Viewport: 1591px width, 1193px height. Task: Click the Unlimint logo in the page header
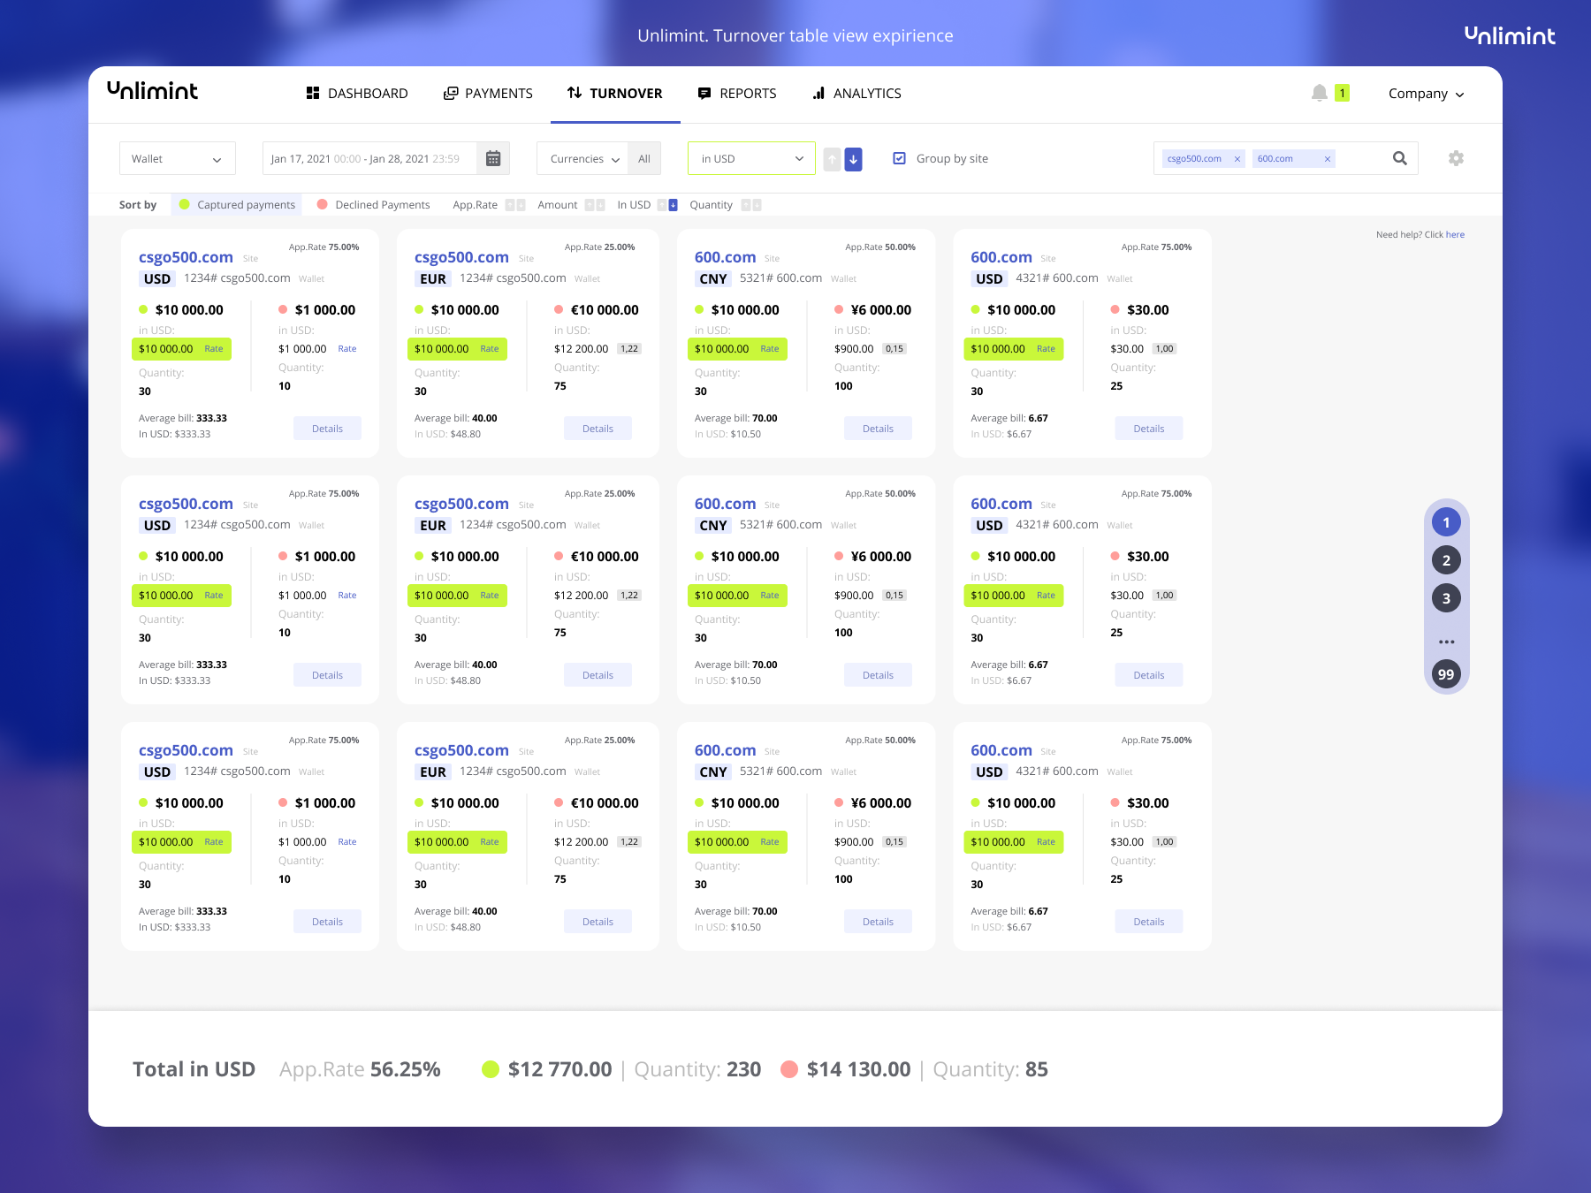click(x=1510, y=35)
